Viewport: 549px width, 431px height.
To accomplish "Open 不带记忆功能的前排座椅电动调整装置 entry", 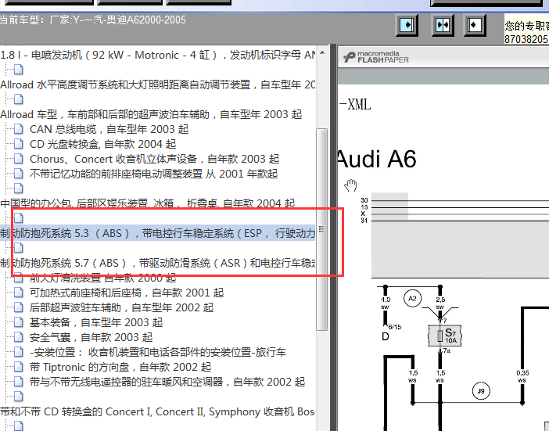I will pos(154,174).
